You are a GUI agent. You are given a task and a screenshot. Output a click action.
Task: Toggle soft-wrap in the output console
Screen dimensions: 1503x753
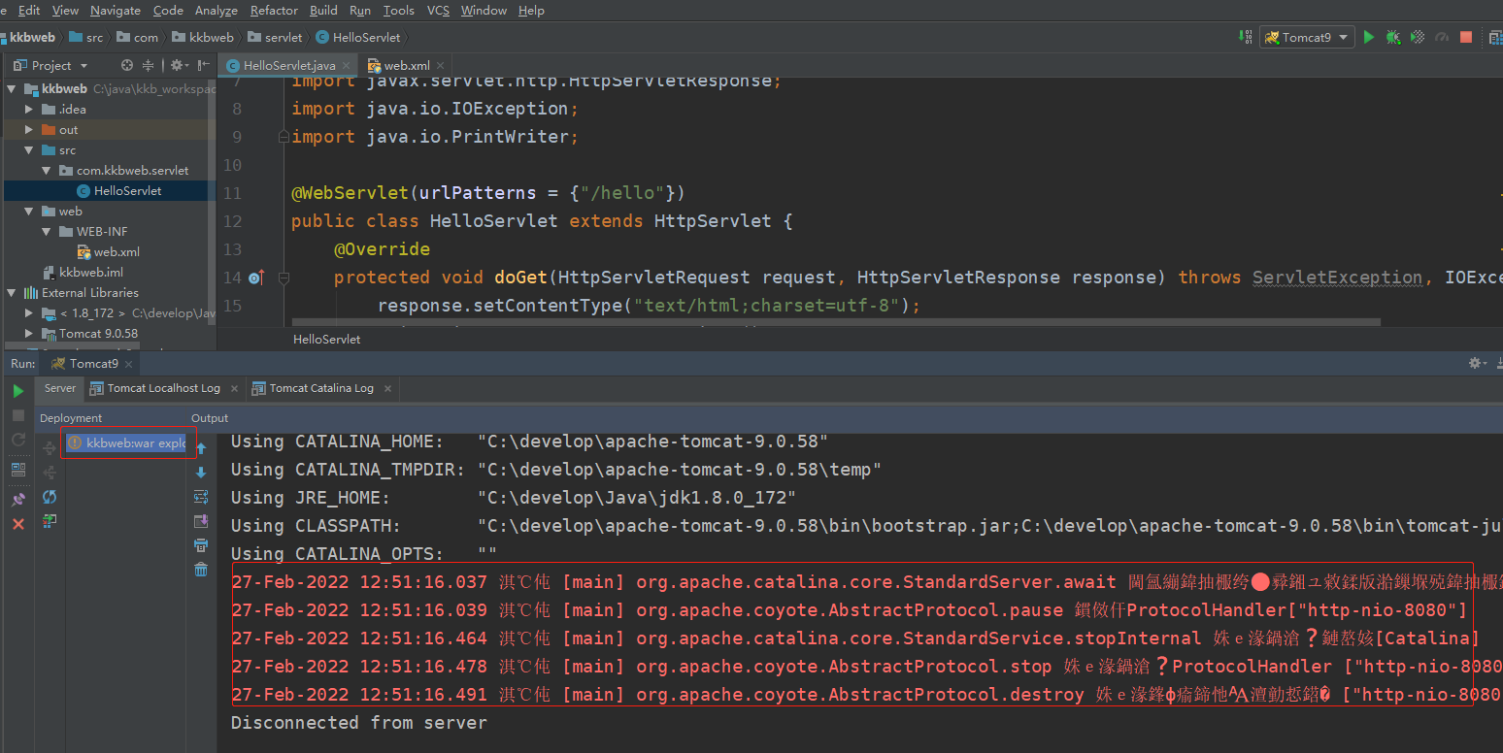201,497
